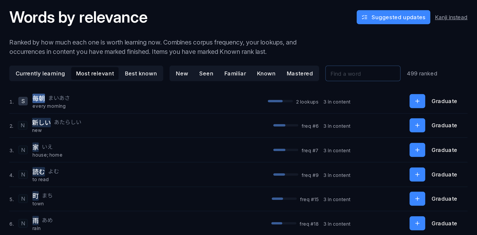
Task: Filter by Known status
Action: pos(266,73)
